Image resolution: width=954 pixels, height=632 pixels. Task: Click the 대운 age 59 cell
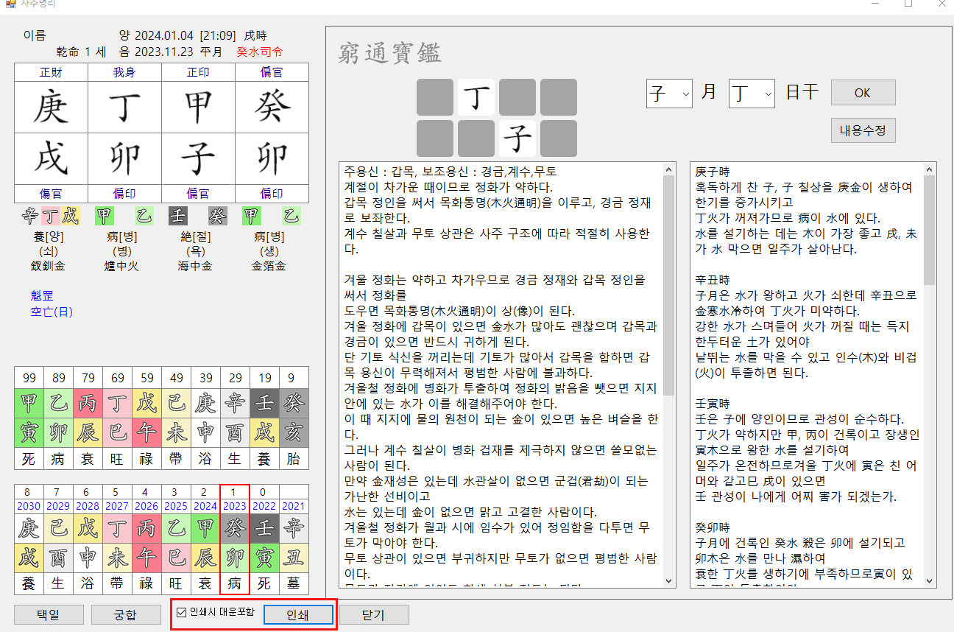[x=146, y=379]
